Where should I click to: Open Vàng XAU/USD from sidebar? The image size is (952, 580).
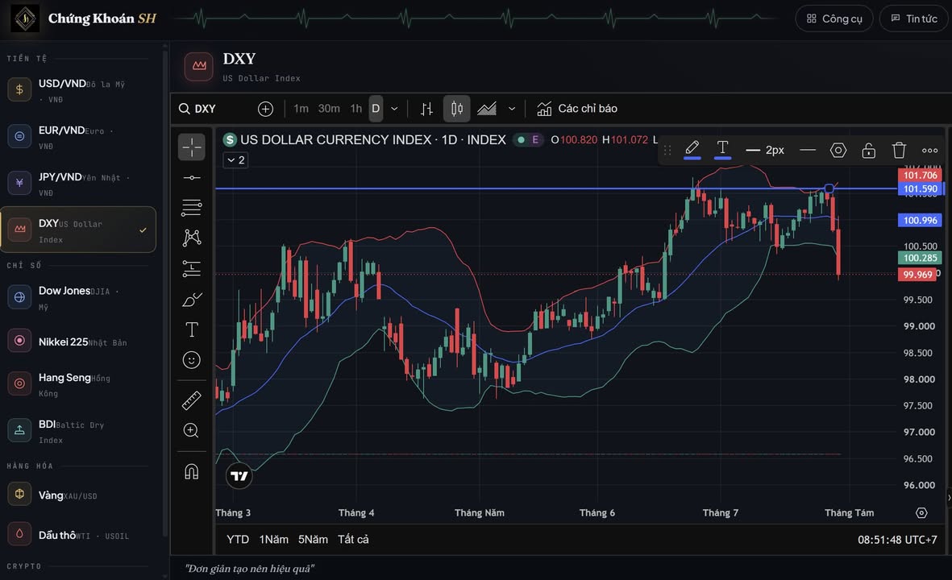pos(78,495)
